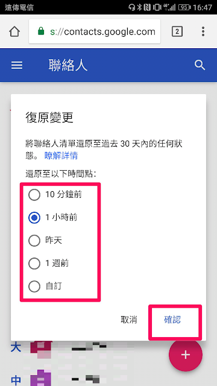Tap the purple contact avatar under 中

pyautogui.click(x=41, y=378)
